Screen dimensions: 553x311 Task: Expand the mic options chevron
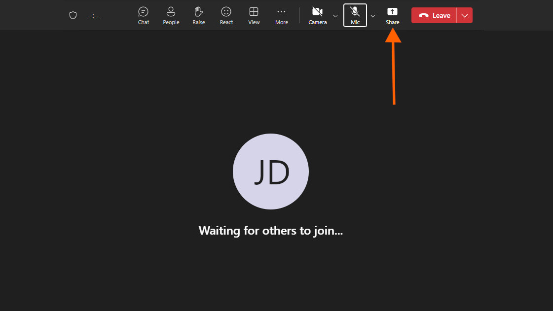coord(373,16)
